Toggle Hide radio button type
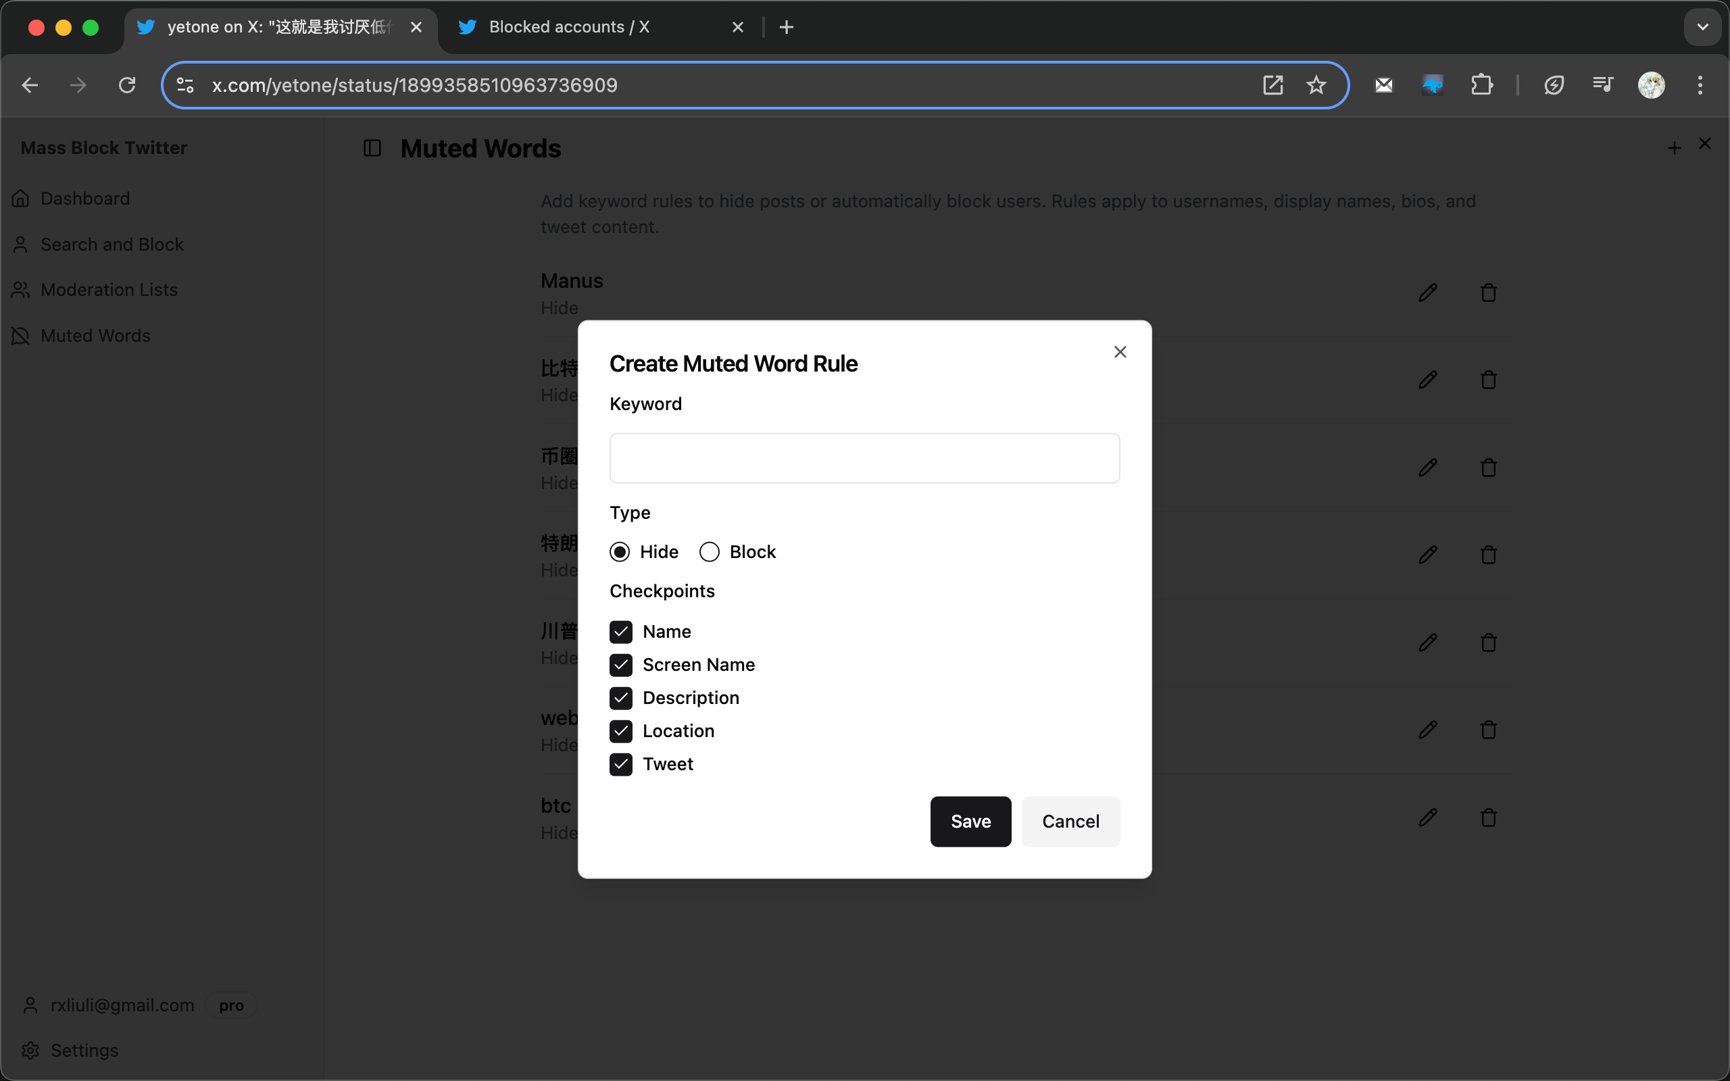The height and width of the screenshot is (1081, 1730). pyautogui.click(x=620, y=552)
